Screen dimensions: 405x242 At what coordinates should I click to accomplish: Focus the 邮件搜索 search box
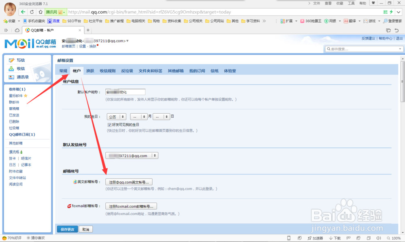pyautogui.click(x=362, y=49)
